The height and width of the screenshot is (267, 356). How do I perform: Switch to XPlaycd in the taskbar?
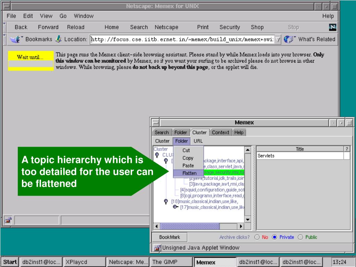point(84,262)
